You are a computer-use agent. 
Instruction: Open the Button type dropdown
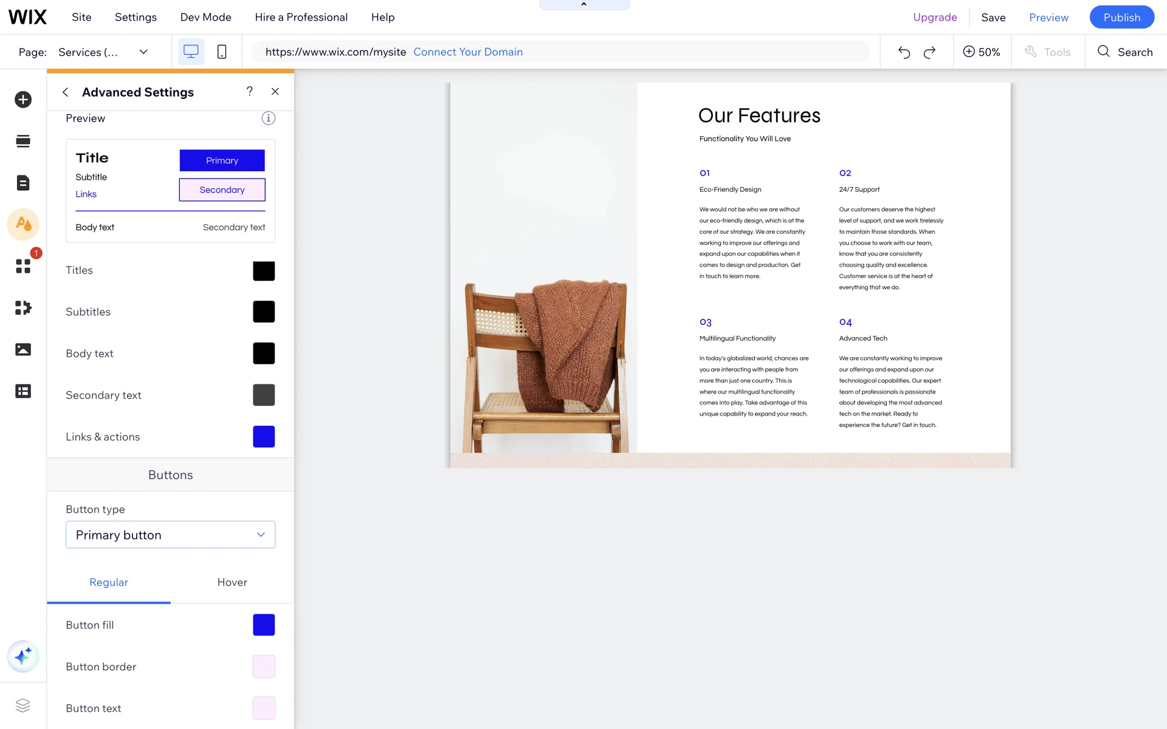click(x=170, y=535)
